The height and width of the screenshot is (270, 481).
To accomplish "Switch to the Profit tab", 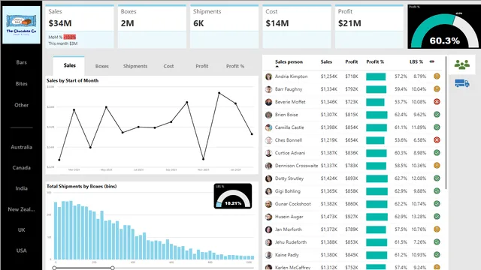I will 202,66.
